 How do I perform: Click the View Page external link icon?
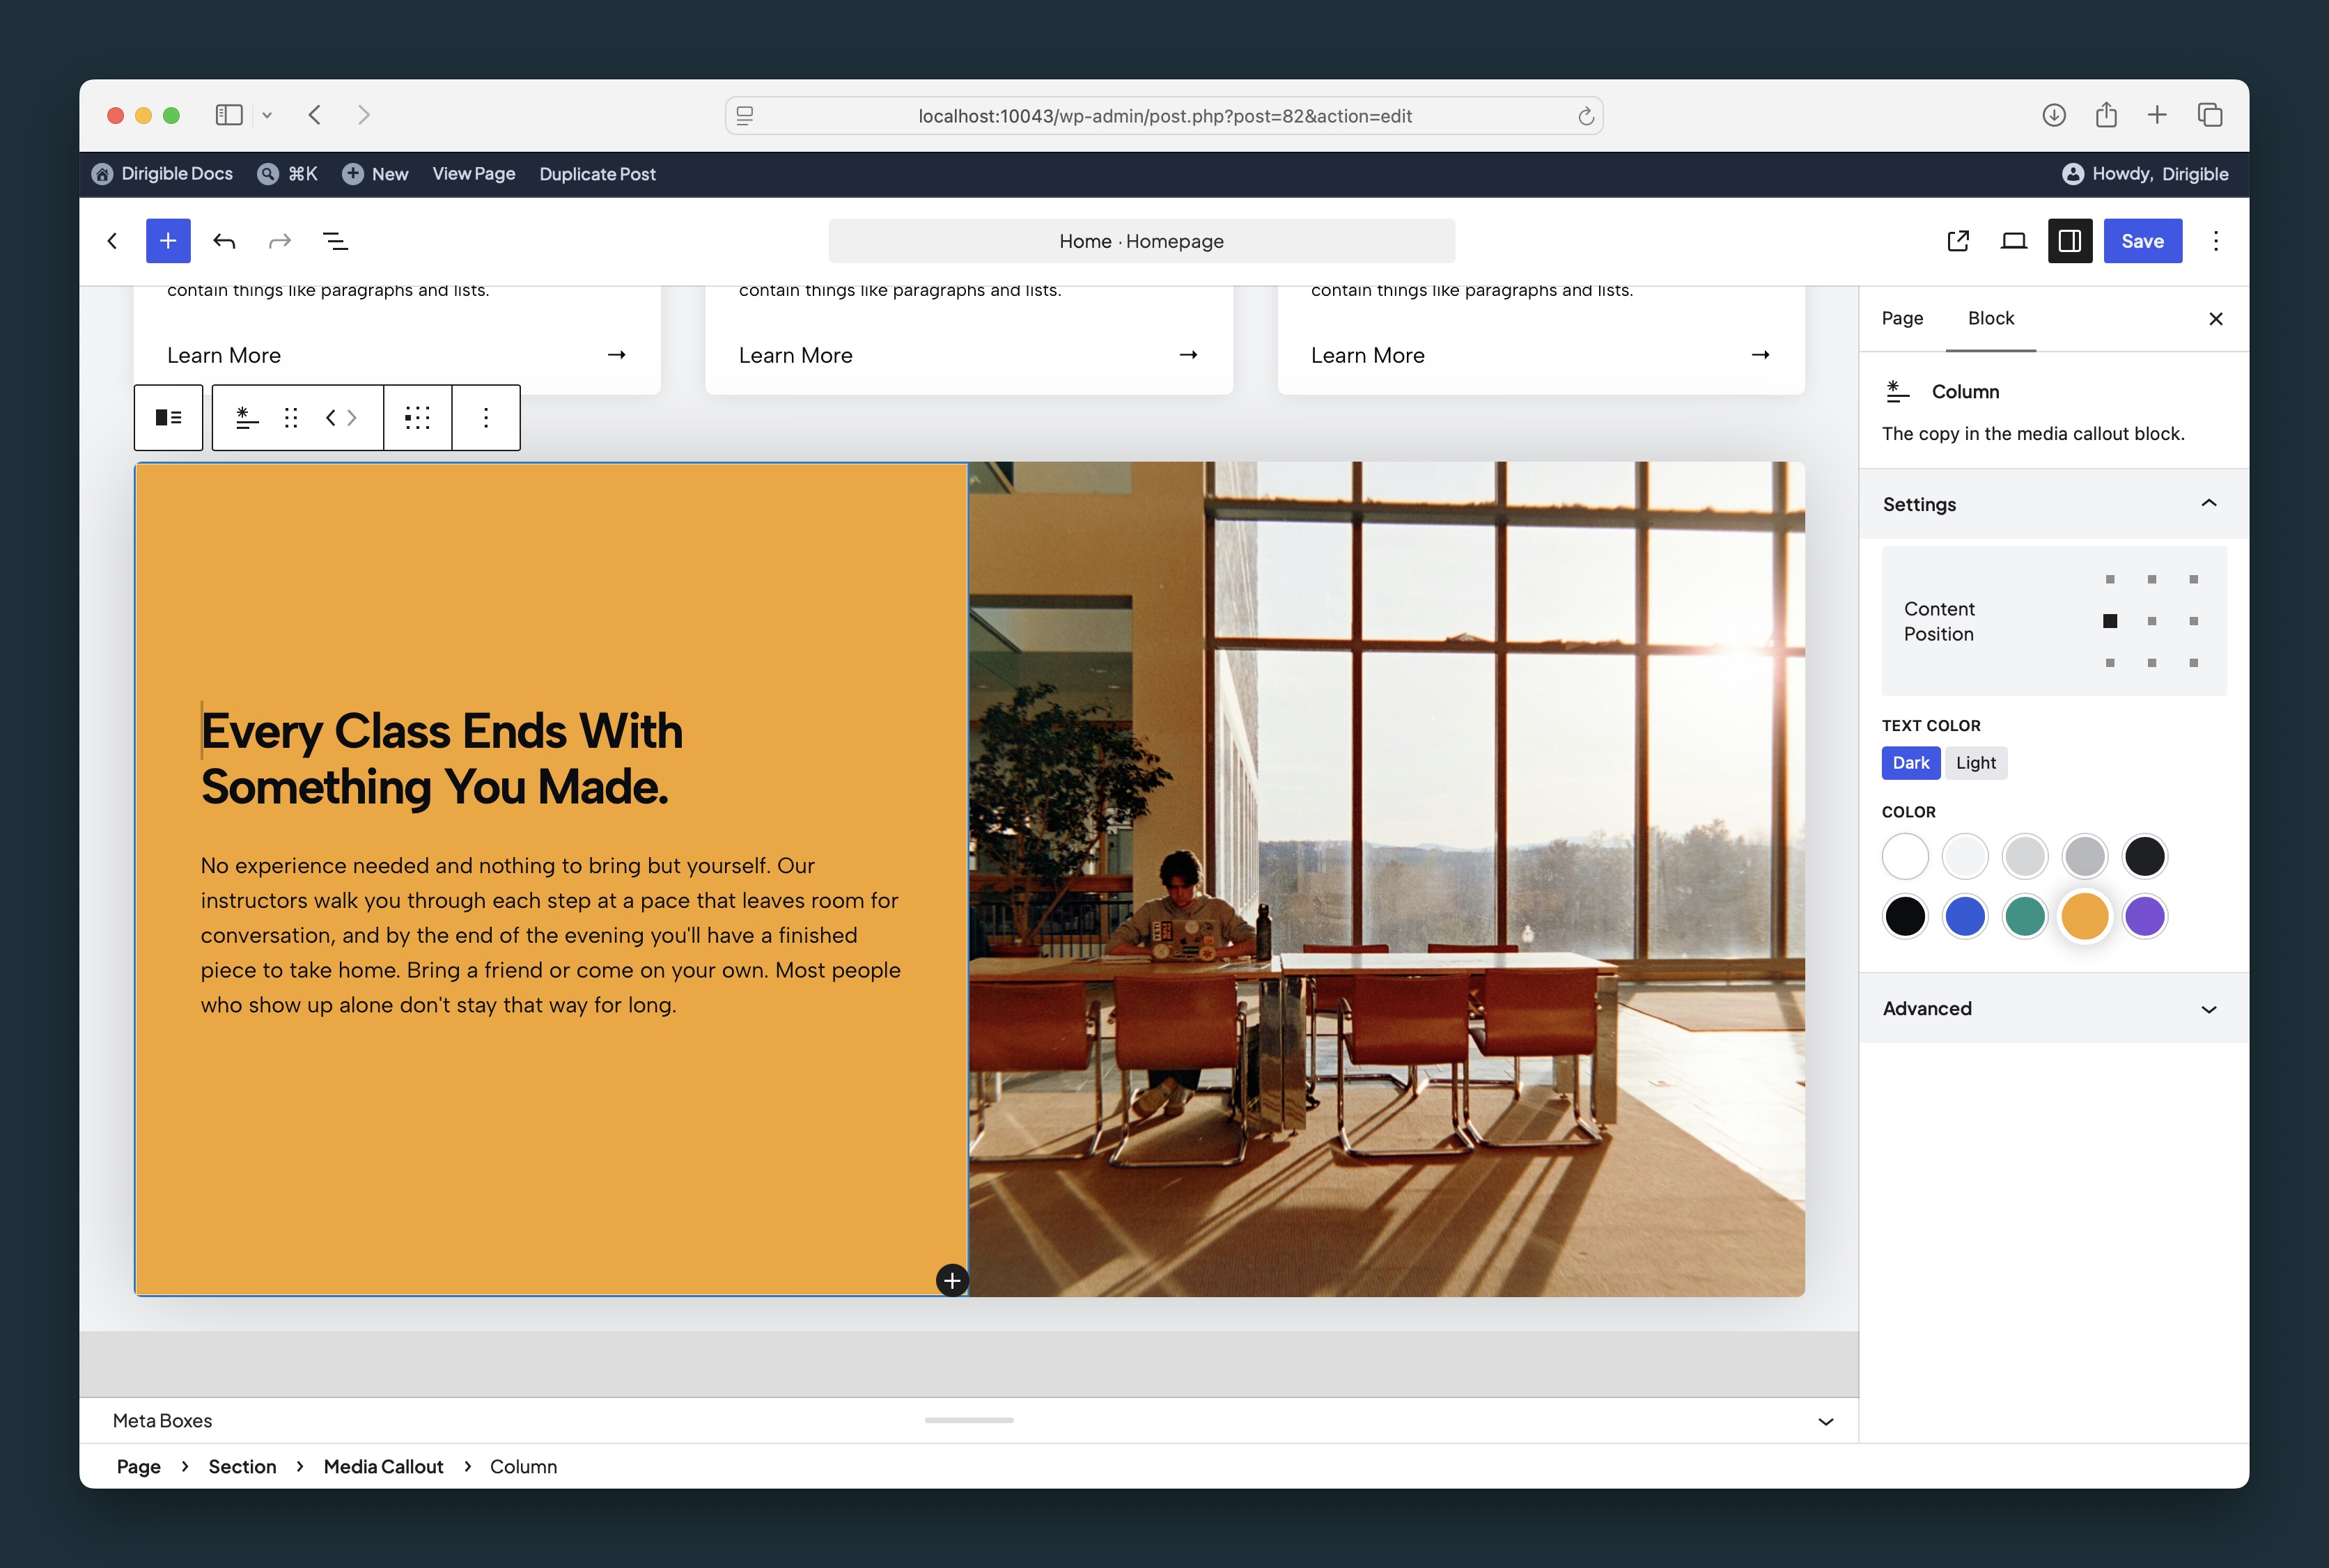pos(1958,241)
